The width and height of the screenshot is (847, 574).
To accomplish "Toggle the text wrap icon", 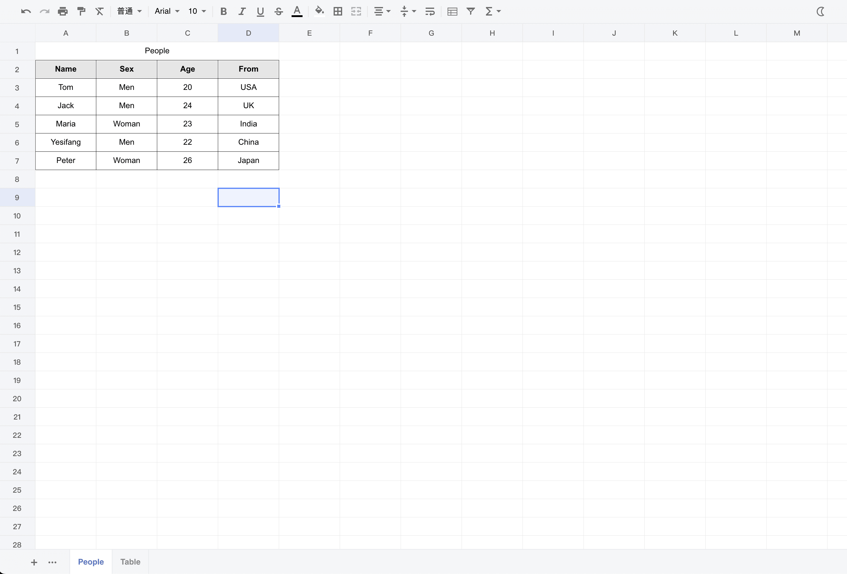I will (x=430, y=12).
